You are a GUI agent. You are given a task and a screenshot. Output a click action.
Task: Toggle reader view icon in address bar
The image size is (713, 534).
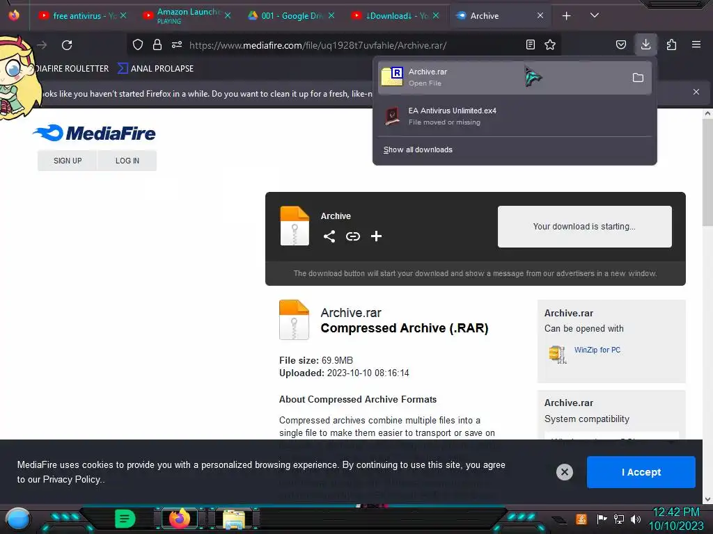[530, 44]
